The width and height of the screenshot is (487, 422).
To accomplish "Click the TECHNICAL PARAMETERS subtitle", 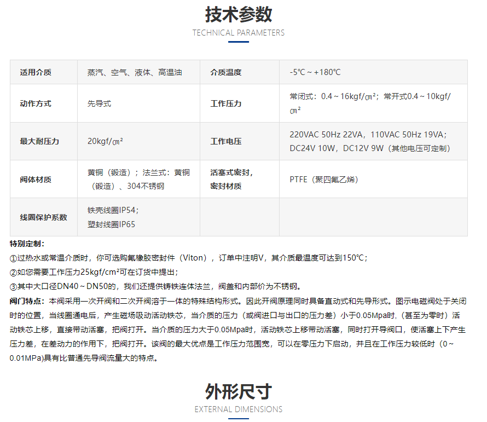I will [x=238, y=33].
